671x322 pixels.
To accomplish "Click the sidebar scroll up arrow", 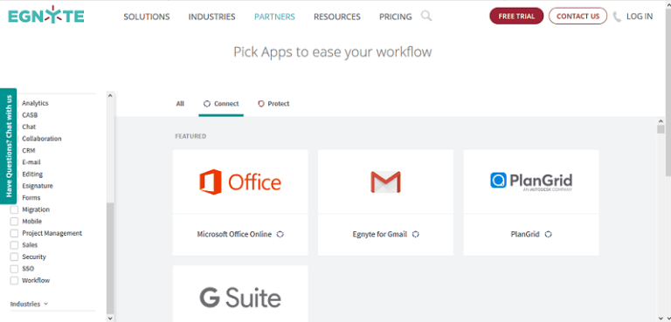I will click(110, 96).
